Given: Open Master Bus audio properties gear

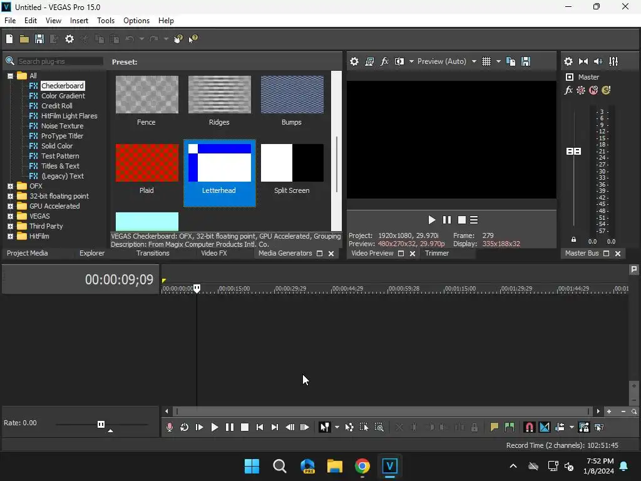Looking at the screenshot, I should [x=568, y=61].
